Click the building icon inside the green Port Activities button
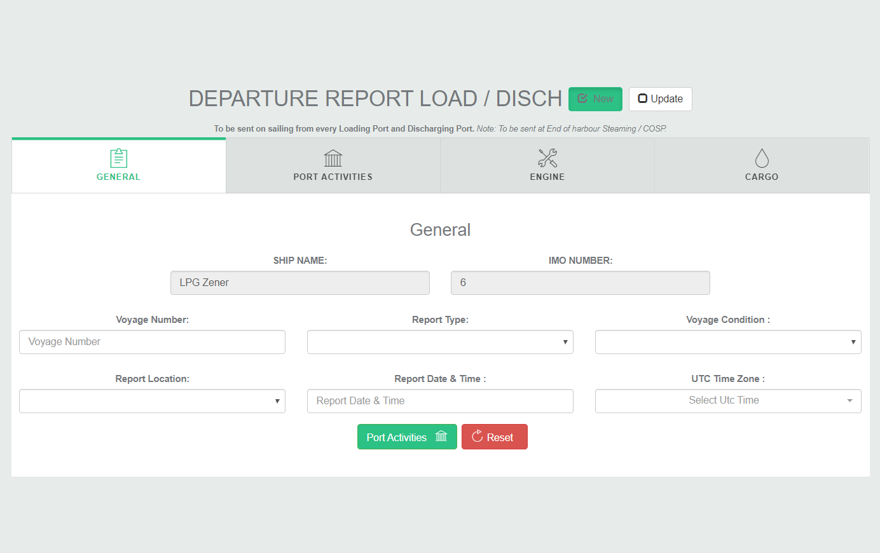 [x=441, y=437]
